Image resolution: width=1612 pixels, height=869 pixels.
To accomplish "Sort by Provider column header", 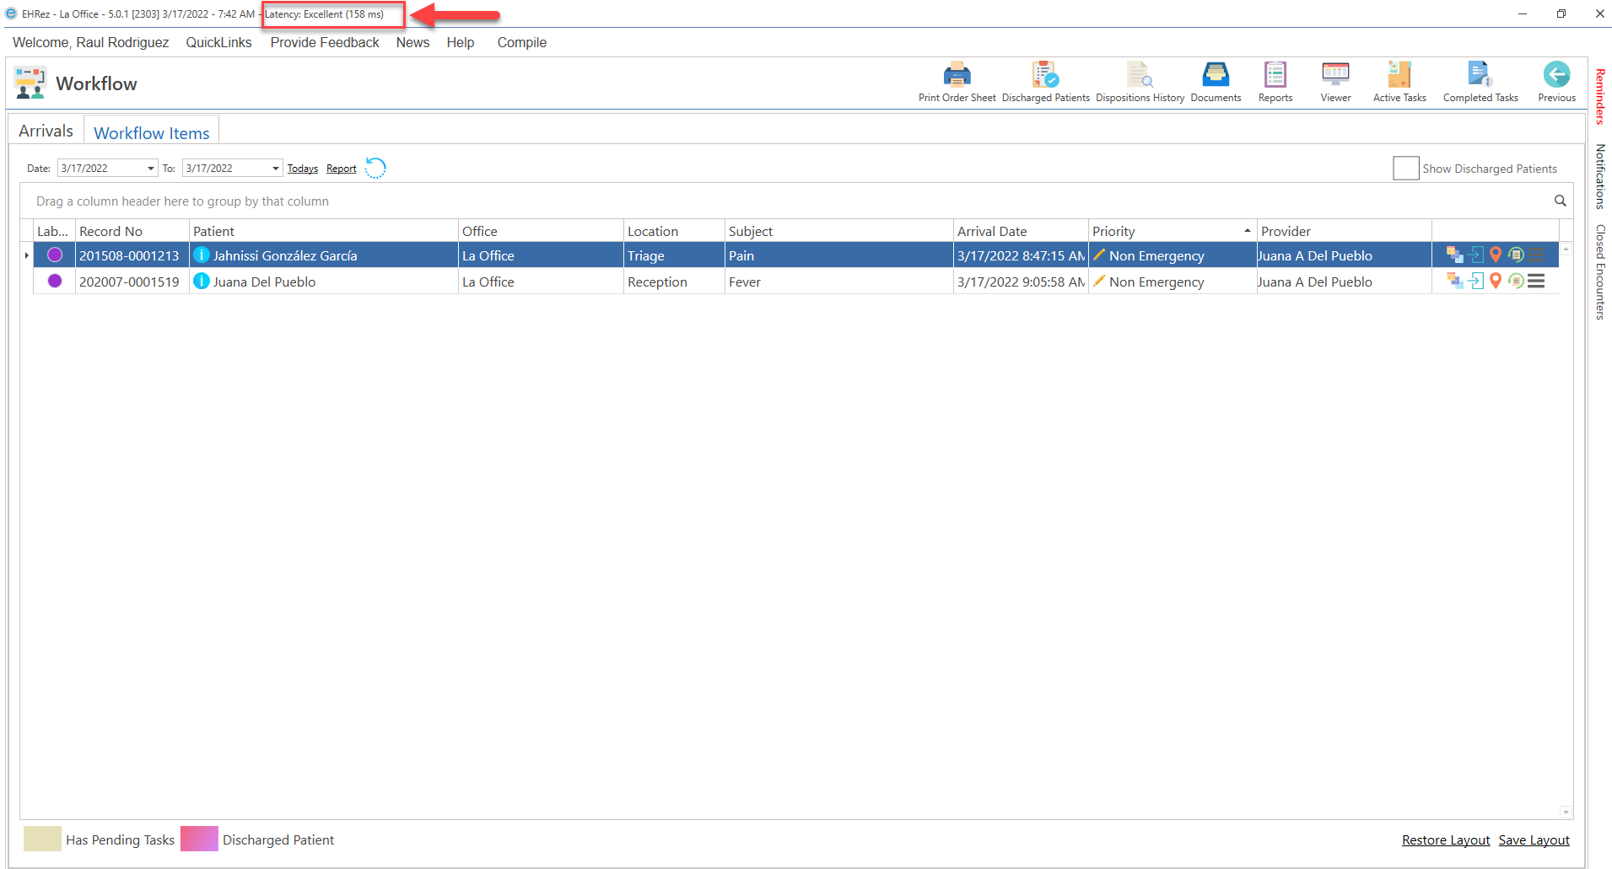I will pos(1344,231).
